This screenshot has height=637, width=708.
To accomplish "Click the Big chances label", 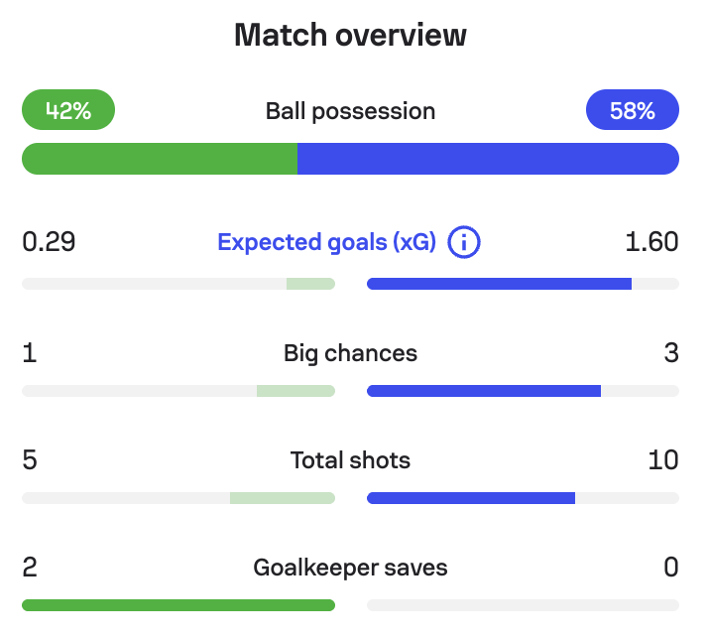I will pos(350,353).
